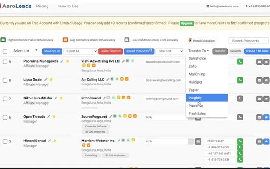Collapse the Transfer To dropdown

click(199, 51)
